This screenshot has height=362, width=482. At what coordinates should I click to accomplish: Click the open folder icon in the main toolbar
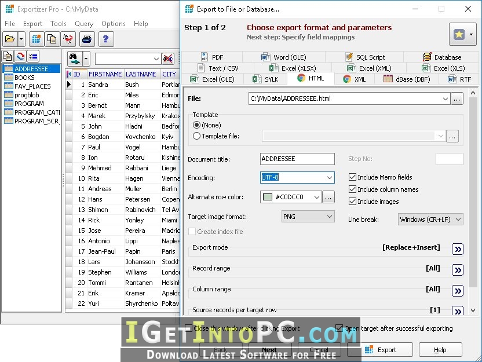click(x=10, y=39)
